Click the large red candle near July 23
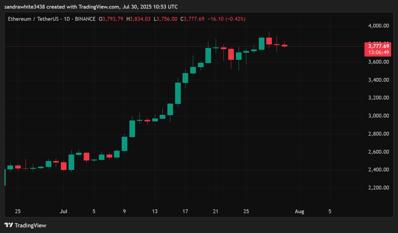 tap(231, 54)
